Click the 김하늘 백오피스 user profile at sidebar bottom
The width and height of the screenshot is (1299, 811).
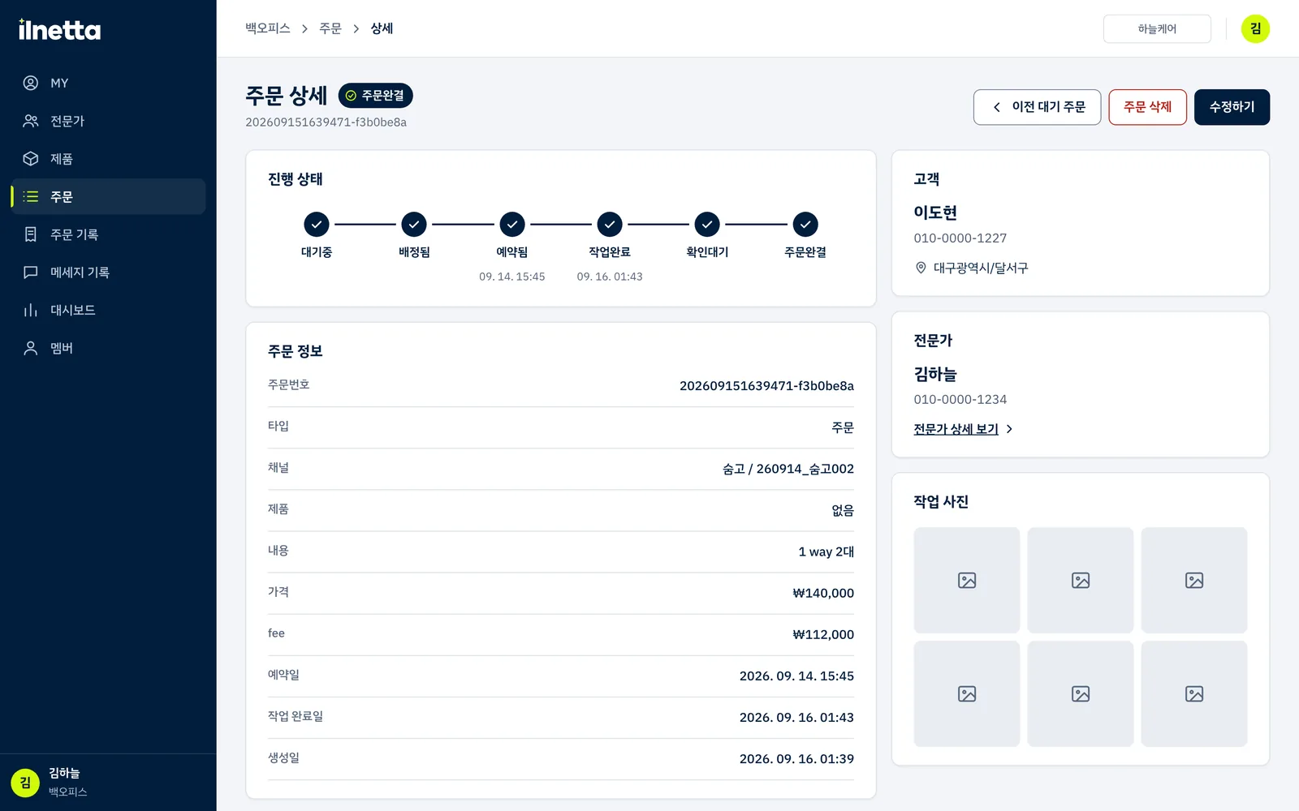point(108,782)
